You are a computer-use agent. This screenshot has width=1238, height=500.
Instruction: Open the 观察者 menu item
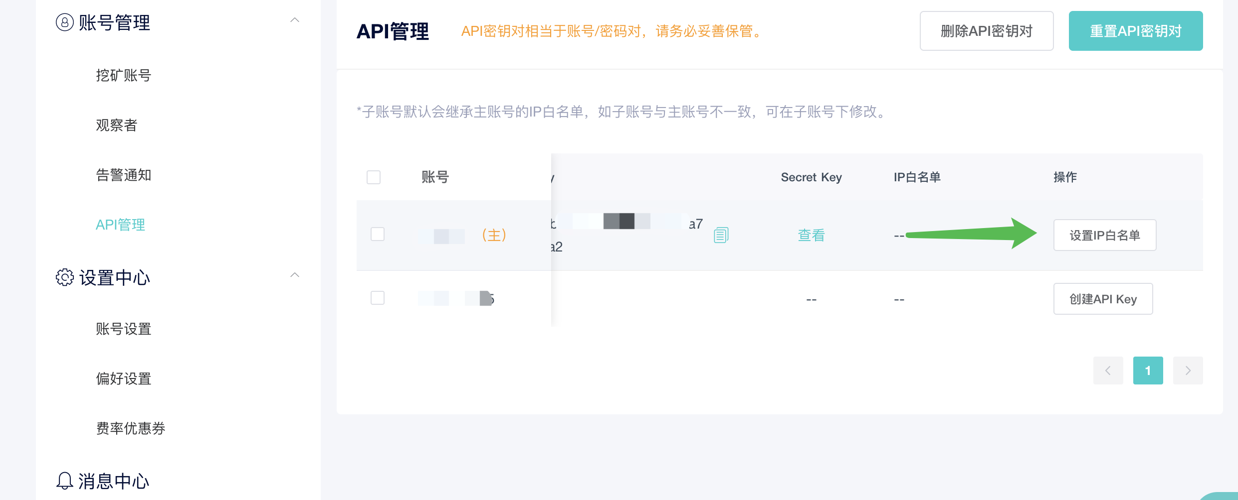click(x=117, y=125)
